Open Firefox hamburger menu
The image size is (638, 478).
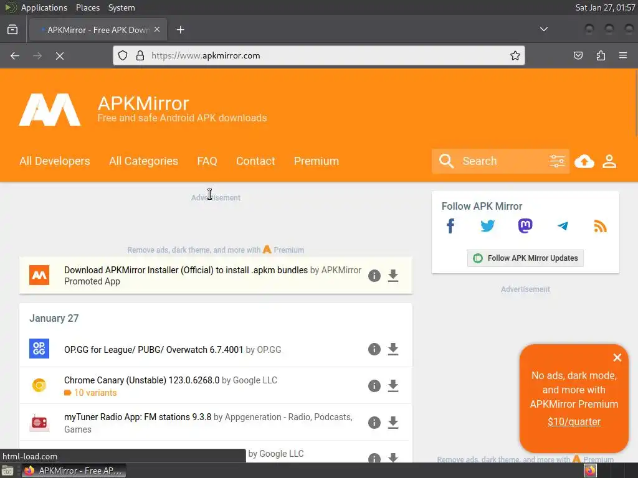(x=623, y=55)
